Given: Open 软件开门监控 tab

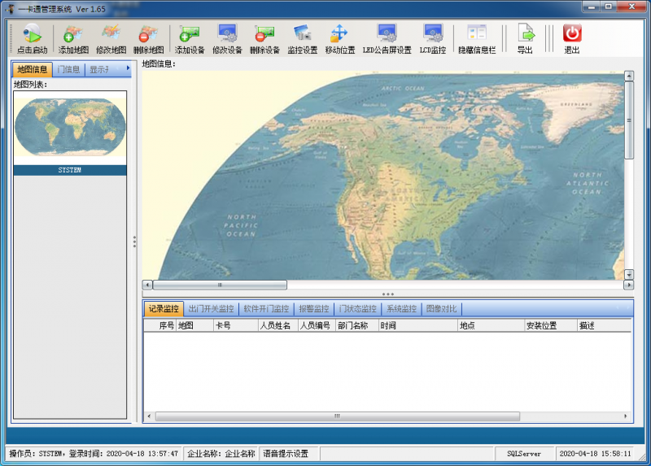Looking at the screenshot, I should tap(266, 309).
